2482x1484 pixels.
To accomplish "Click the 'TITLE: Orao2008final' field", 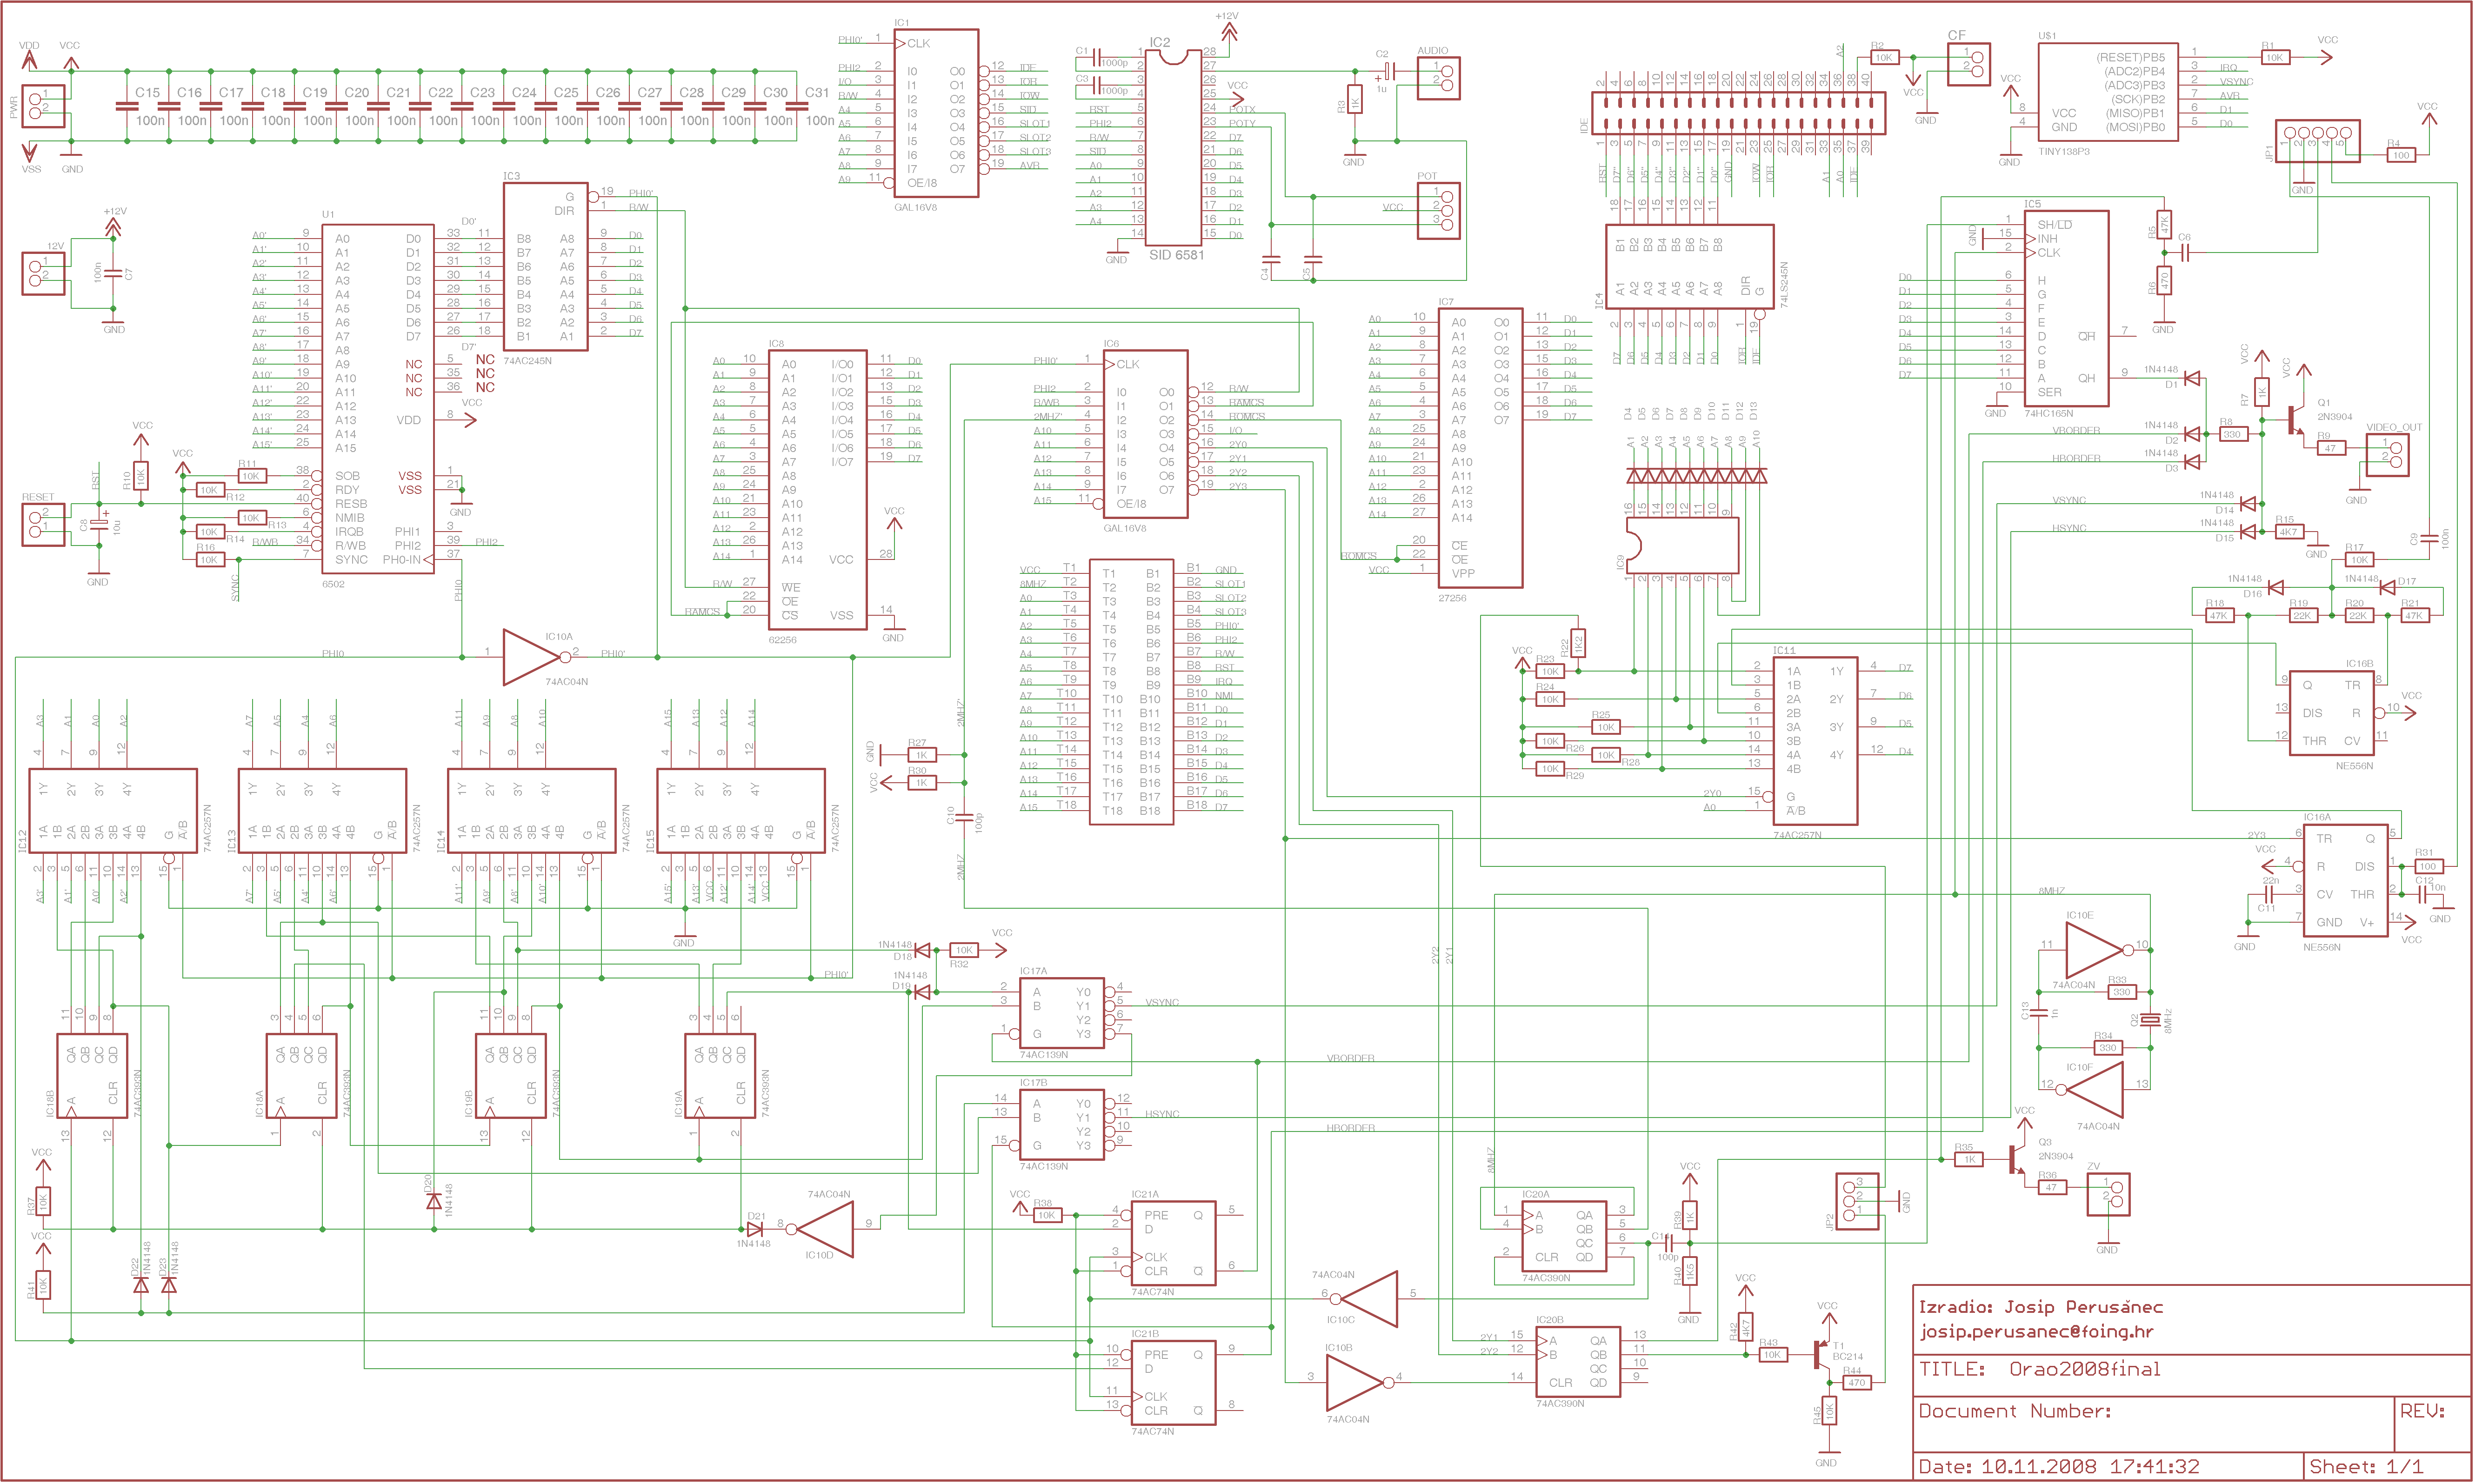I will coord(2039,1369).
